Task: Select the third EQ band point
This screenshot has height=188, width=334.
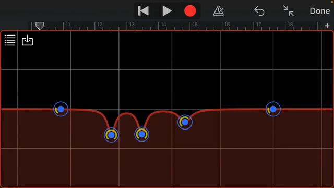Action: coord(141,134)
